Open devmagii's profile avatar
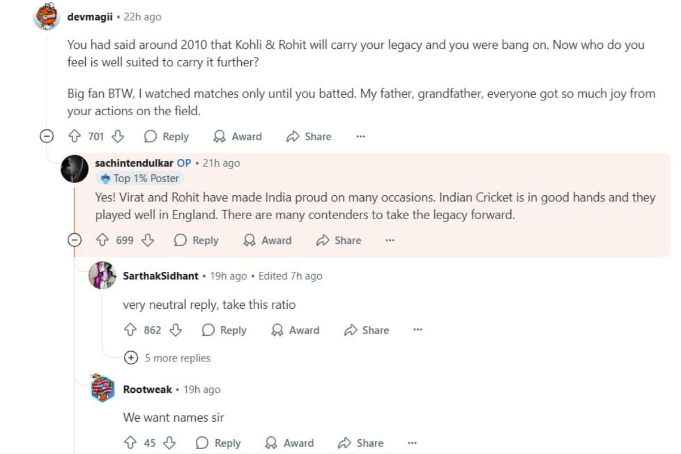681x454 pixels. [47, 18]
